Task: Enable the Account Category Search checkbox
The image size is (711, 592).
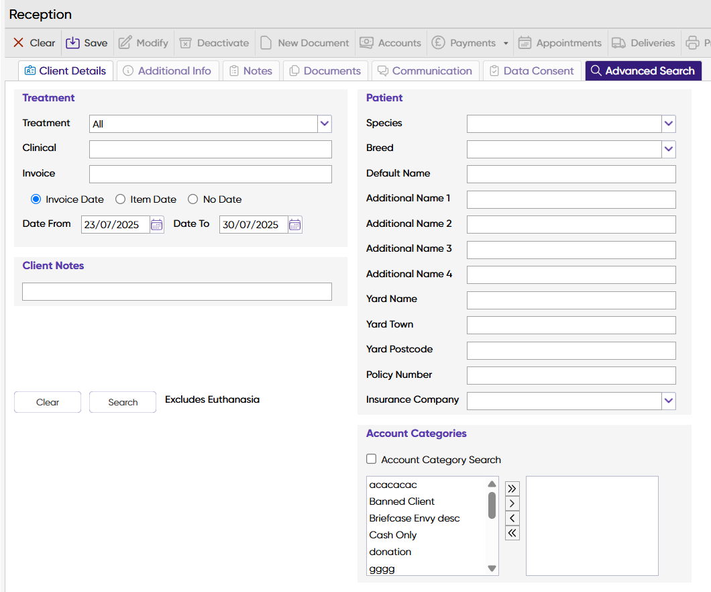Action: point(372,459)
